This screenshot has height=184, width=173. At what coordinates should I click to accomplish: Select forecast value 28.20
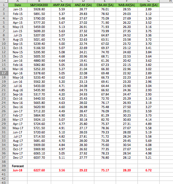[127, 170]
